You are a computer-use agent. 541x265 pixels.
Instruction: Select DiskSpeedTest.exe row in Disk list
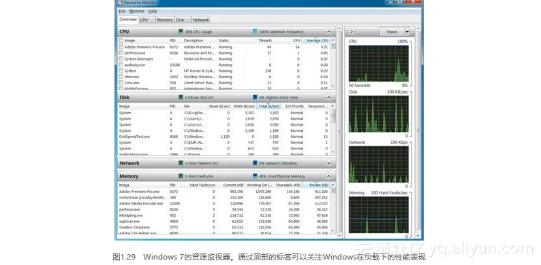coord(224,137)
